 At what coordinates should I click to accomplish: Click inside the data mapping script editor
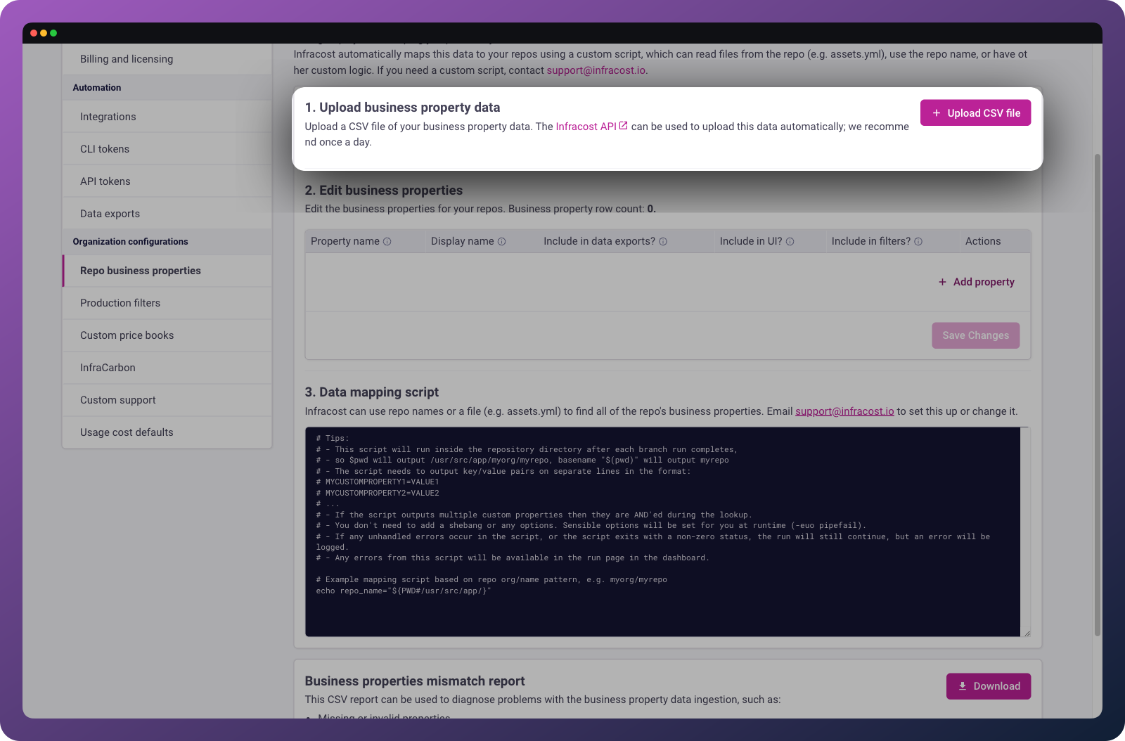667,531
